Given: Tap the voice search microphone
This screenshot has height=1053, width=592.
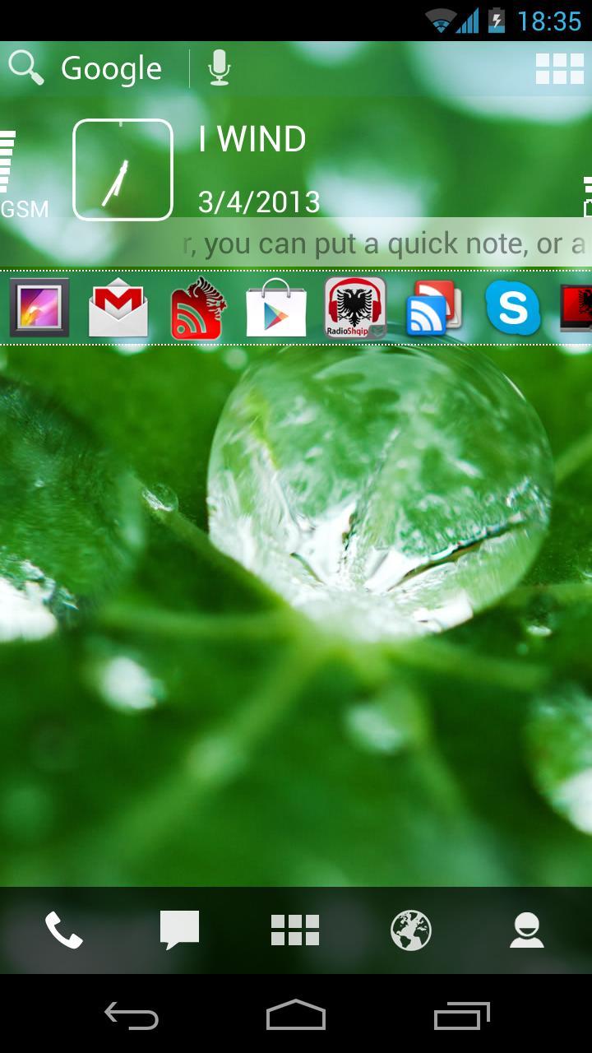Looking at the screenshot, I should coord(219,68).
